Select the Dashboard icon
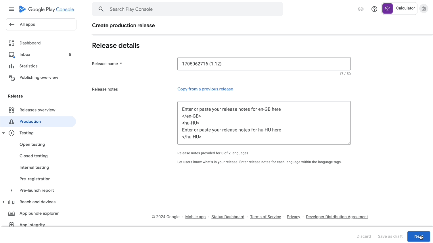 [x=11, y=43]
